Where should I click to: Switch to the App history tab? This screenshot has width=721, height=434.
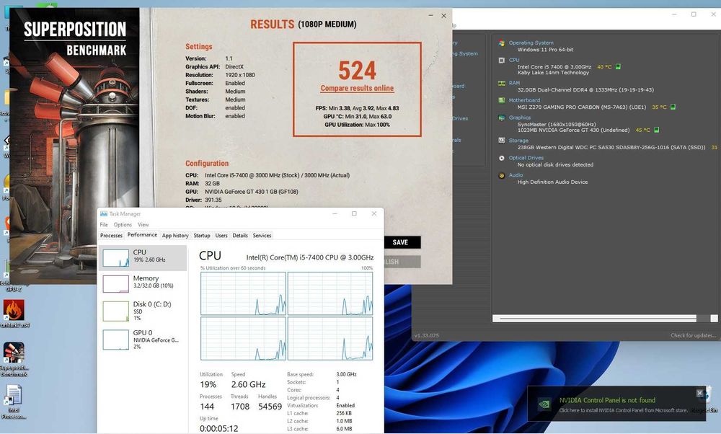coord(175,236)
